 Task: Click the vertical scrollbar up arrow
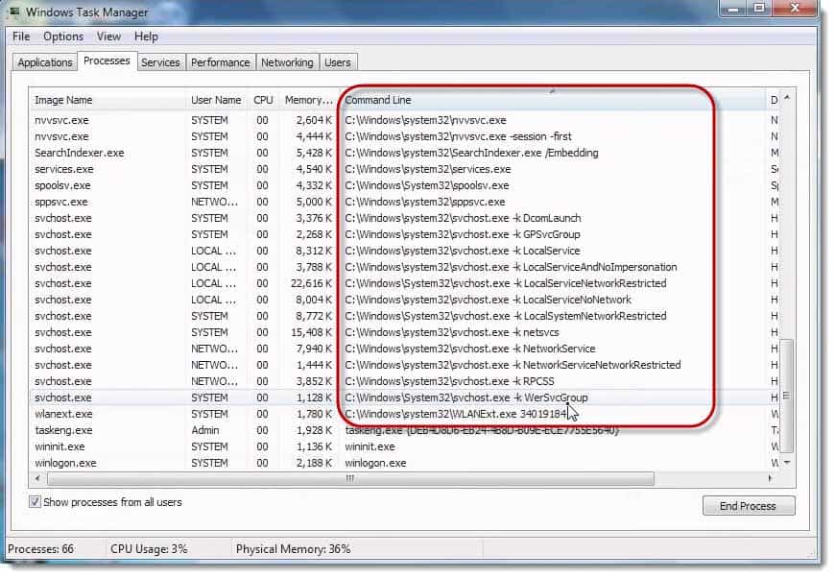787,98
